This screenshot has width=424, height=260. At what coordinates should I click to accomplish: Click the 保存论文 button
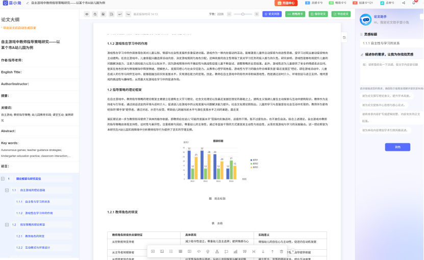(318, 14)
